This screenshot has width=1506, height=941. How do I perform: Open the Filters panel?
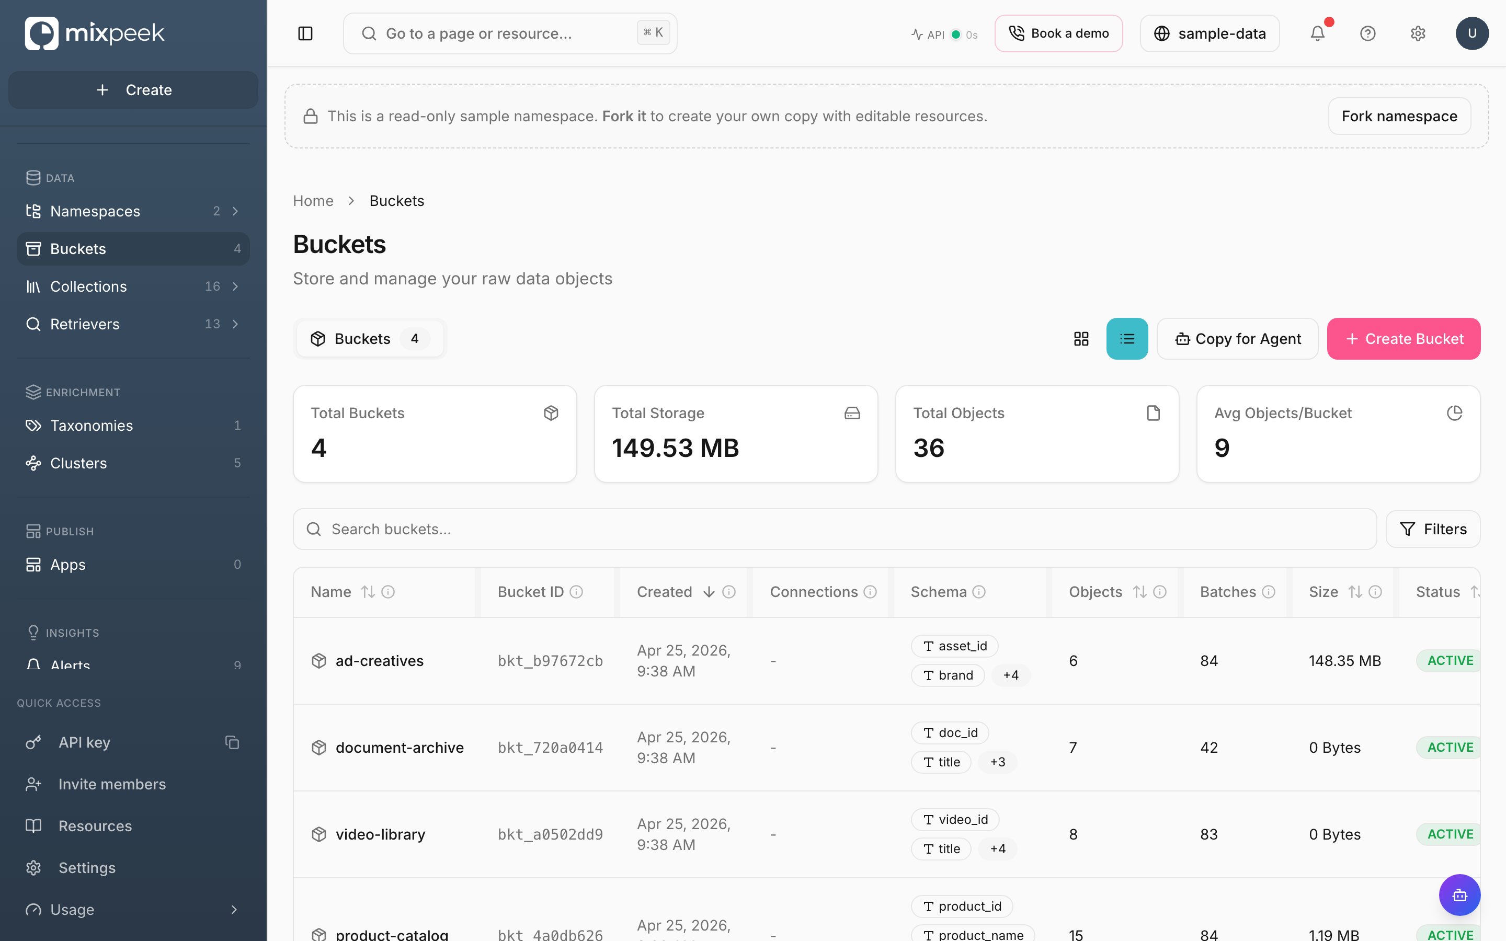(x=1433, y=529)
